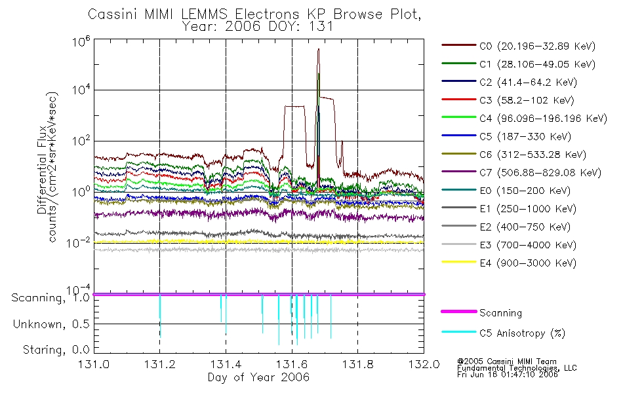Click the @2005 Cassini MIMI Team credit
The image size is (623, 393).
click(506, 362)
